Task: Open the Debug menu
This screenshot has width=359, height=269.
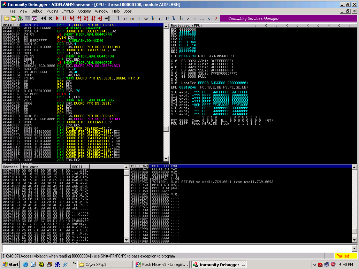Action: [x=37, y=11]
